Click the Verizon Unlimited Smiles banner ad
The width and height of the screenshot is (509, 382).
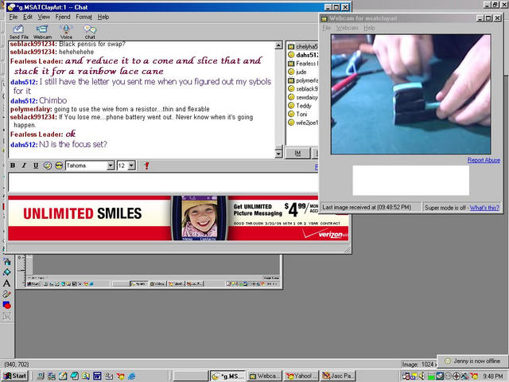pyautogui.click(x=178, y=218)
